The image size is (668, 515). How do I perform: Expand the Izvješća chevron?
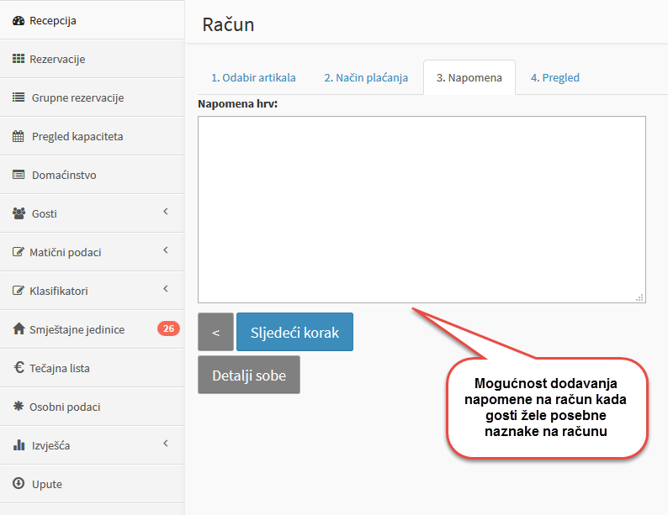coord(166,444)
